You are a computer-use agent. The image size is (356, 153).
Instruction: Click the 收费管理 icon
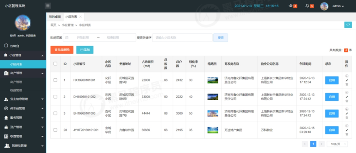[x=6, y=136]
